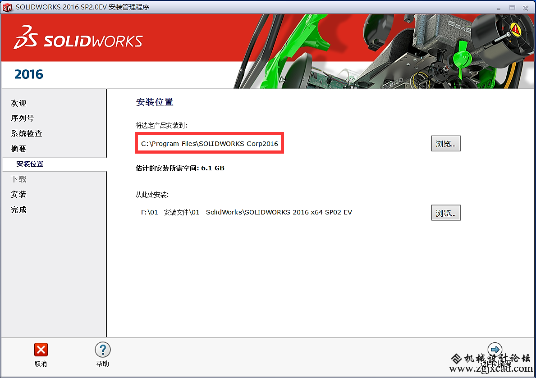This screenshot has height=378, width=536.
Task: Click the SW icon in the title bar
Action: point(7,8)
